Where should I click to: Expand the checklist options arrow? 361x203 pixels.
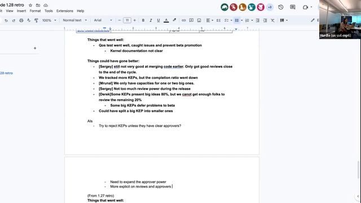(x=231, y=20)
